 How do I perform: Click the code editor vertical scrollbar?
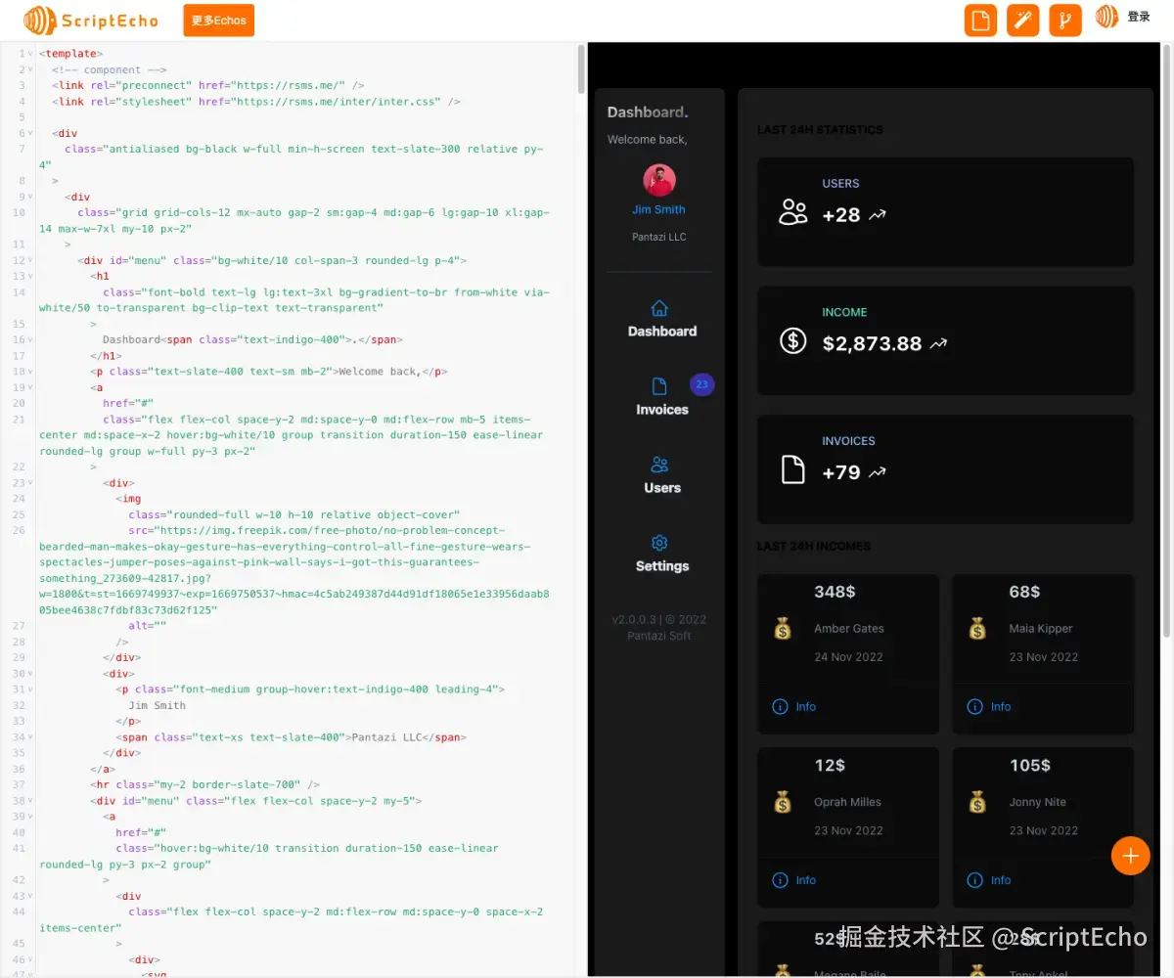[582, 68]
